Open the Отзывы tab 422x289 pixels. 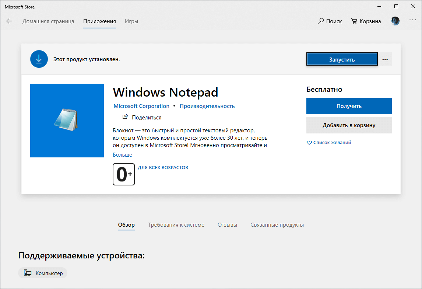[x=227, y=224]
